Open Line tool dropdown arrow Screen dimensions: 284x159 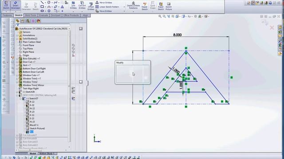pyautogui.click(x=45, y=3)
